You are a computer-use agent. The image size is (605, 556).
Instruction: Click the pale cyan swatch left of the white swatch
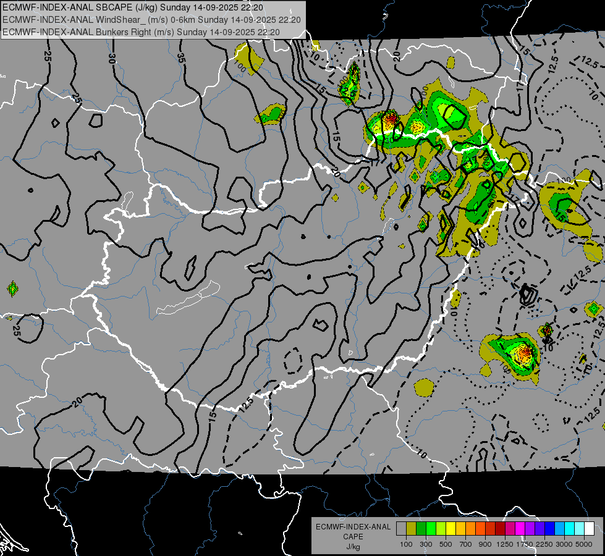579,529
